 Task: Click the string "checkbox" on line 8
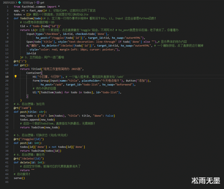pyautogui.click(x=52, y=34)
